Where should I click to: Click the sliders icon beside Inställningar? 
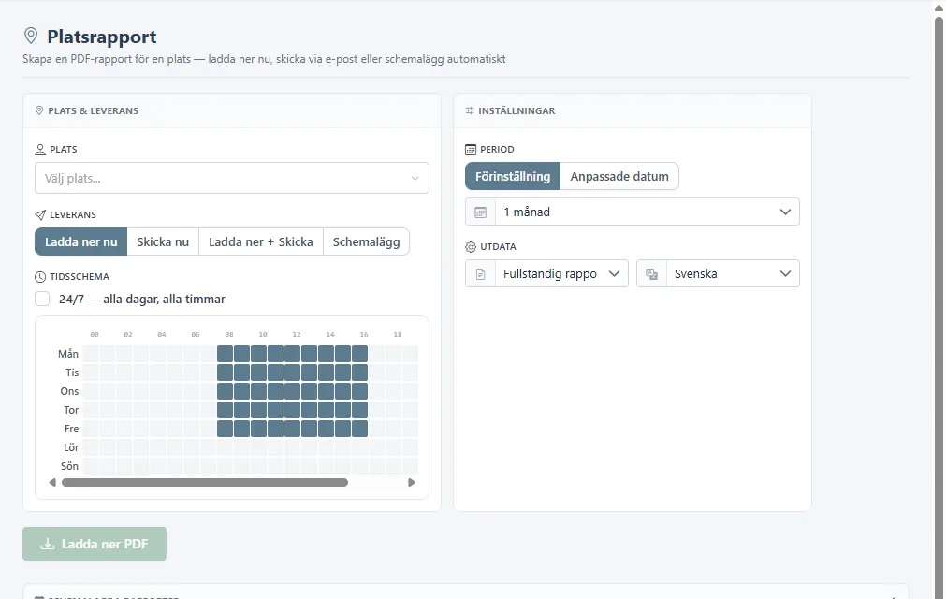pyautogui.click(x=470, y=110)
